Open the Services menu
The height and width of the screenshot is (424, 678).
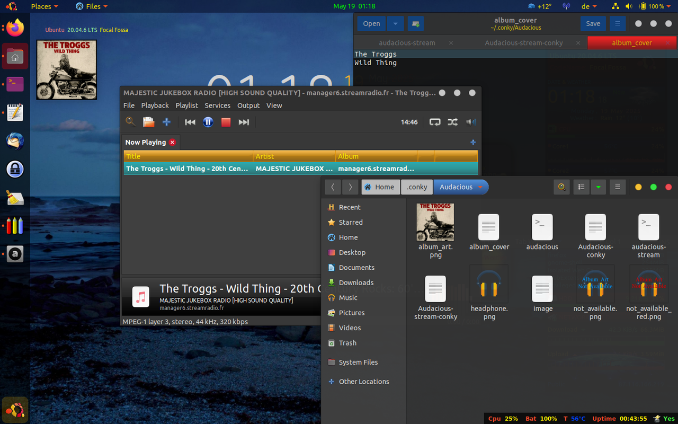pyautogui.click(x=217, y=105)
